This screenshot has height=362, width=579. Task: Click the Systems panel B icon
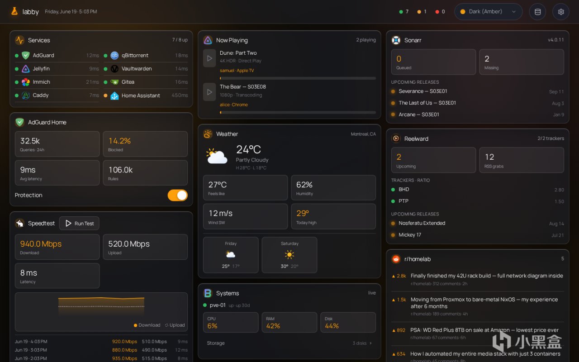coord(208,293)
